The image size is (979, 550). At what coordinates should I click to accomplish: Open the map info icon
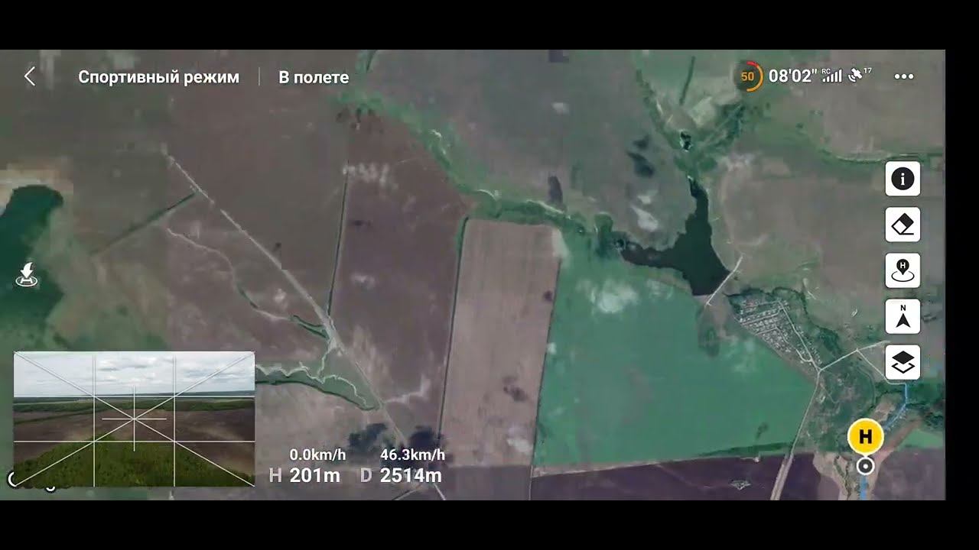coord(903,180)
